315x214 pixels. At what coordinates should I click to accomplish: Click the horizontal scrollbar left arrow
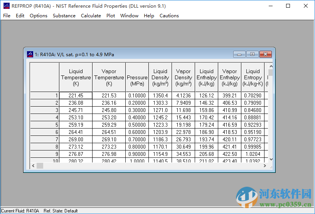34,166
